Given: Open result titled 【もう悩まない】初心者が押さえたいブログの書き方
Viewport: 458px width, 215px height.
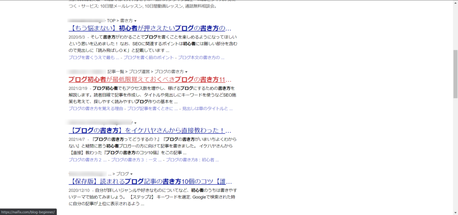Looking at the screenshot, I should (150, 29).
